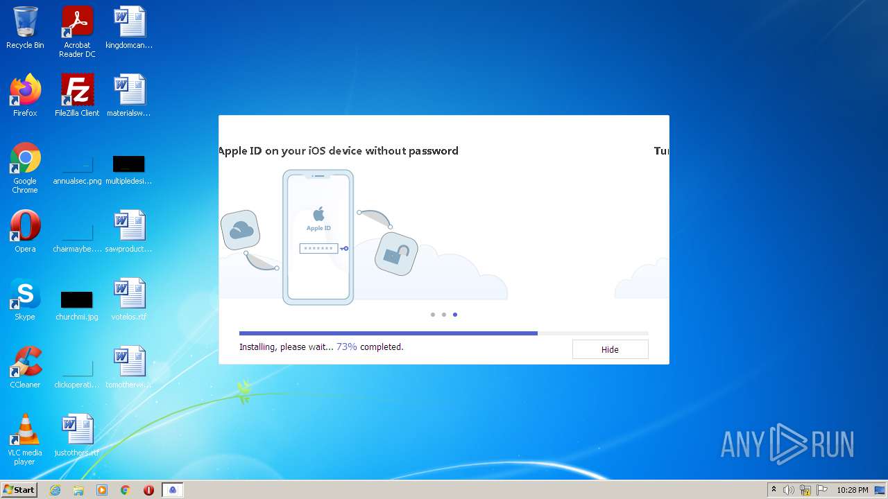Launch Opera from the desktop

tap(25, 231)
